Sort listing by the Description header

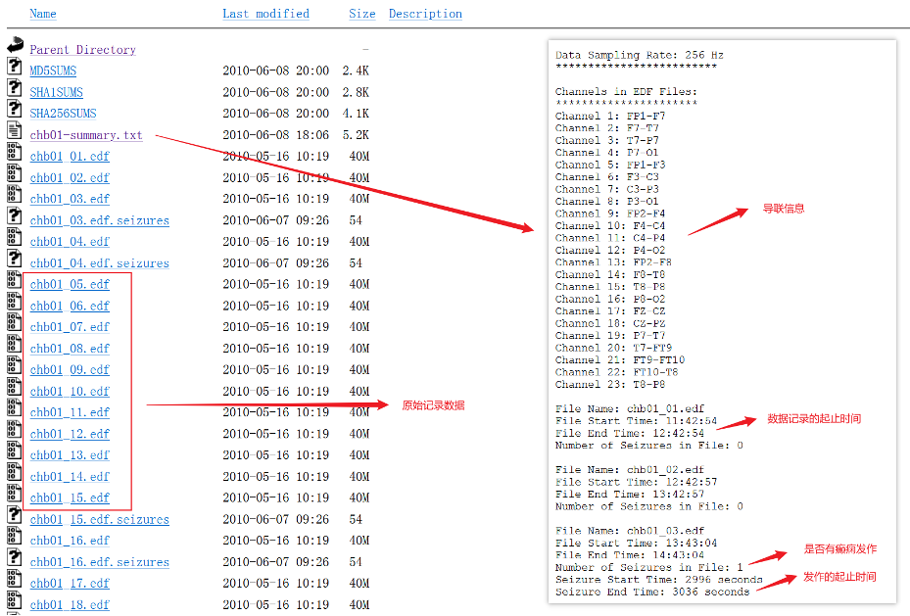pos(425,14)
